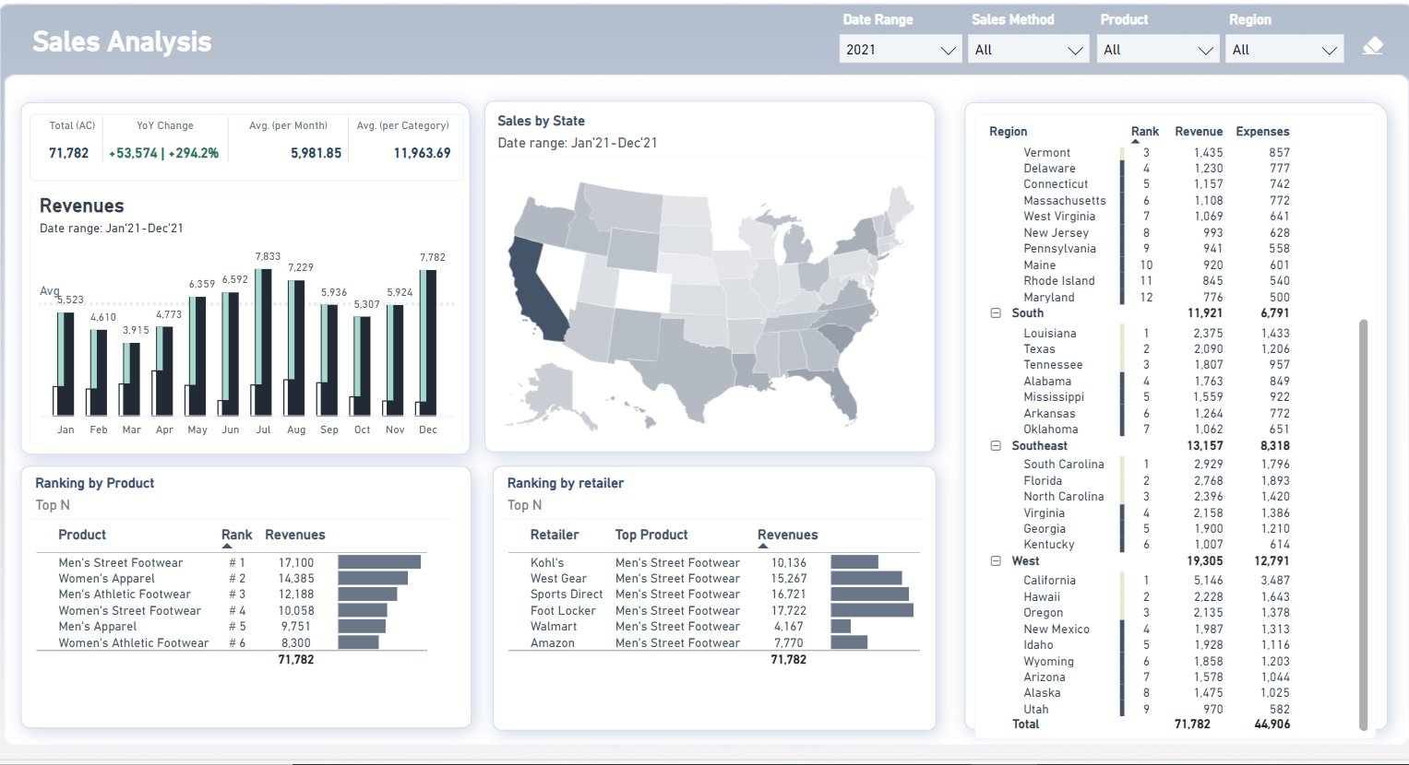Collapse the South region group
1409x765 pixels.
click(x=996, y=313)
